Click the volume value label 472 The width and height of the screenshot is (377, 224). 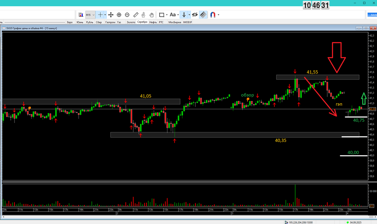pos(372,206)
